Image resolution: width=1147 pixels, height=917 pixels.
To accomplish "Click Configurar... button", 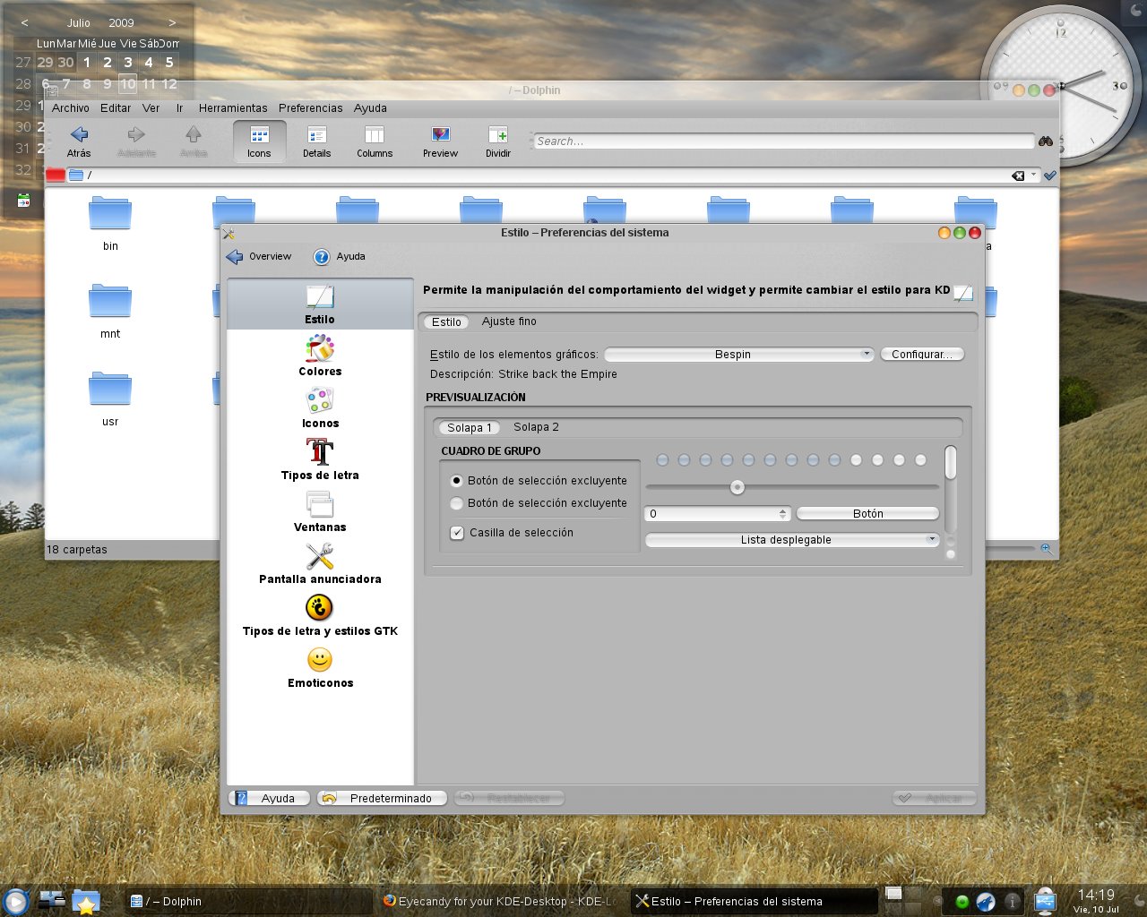I will [x=922, y=355].
